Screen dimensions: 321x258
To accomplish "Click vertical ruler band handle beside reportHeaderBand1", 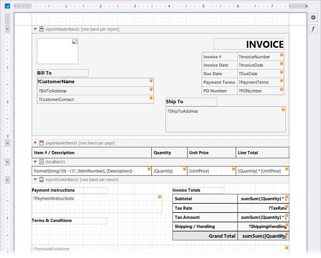I will pos(7,29).
